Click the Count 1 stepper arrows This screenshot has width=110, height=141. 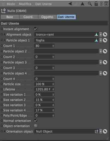[53, 46]
